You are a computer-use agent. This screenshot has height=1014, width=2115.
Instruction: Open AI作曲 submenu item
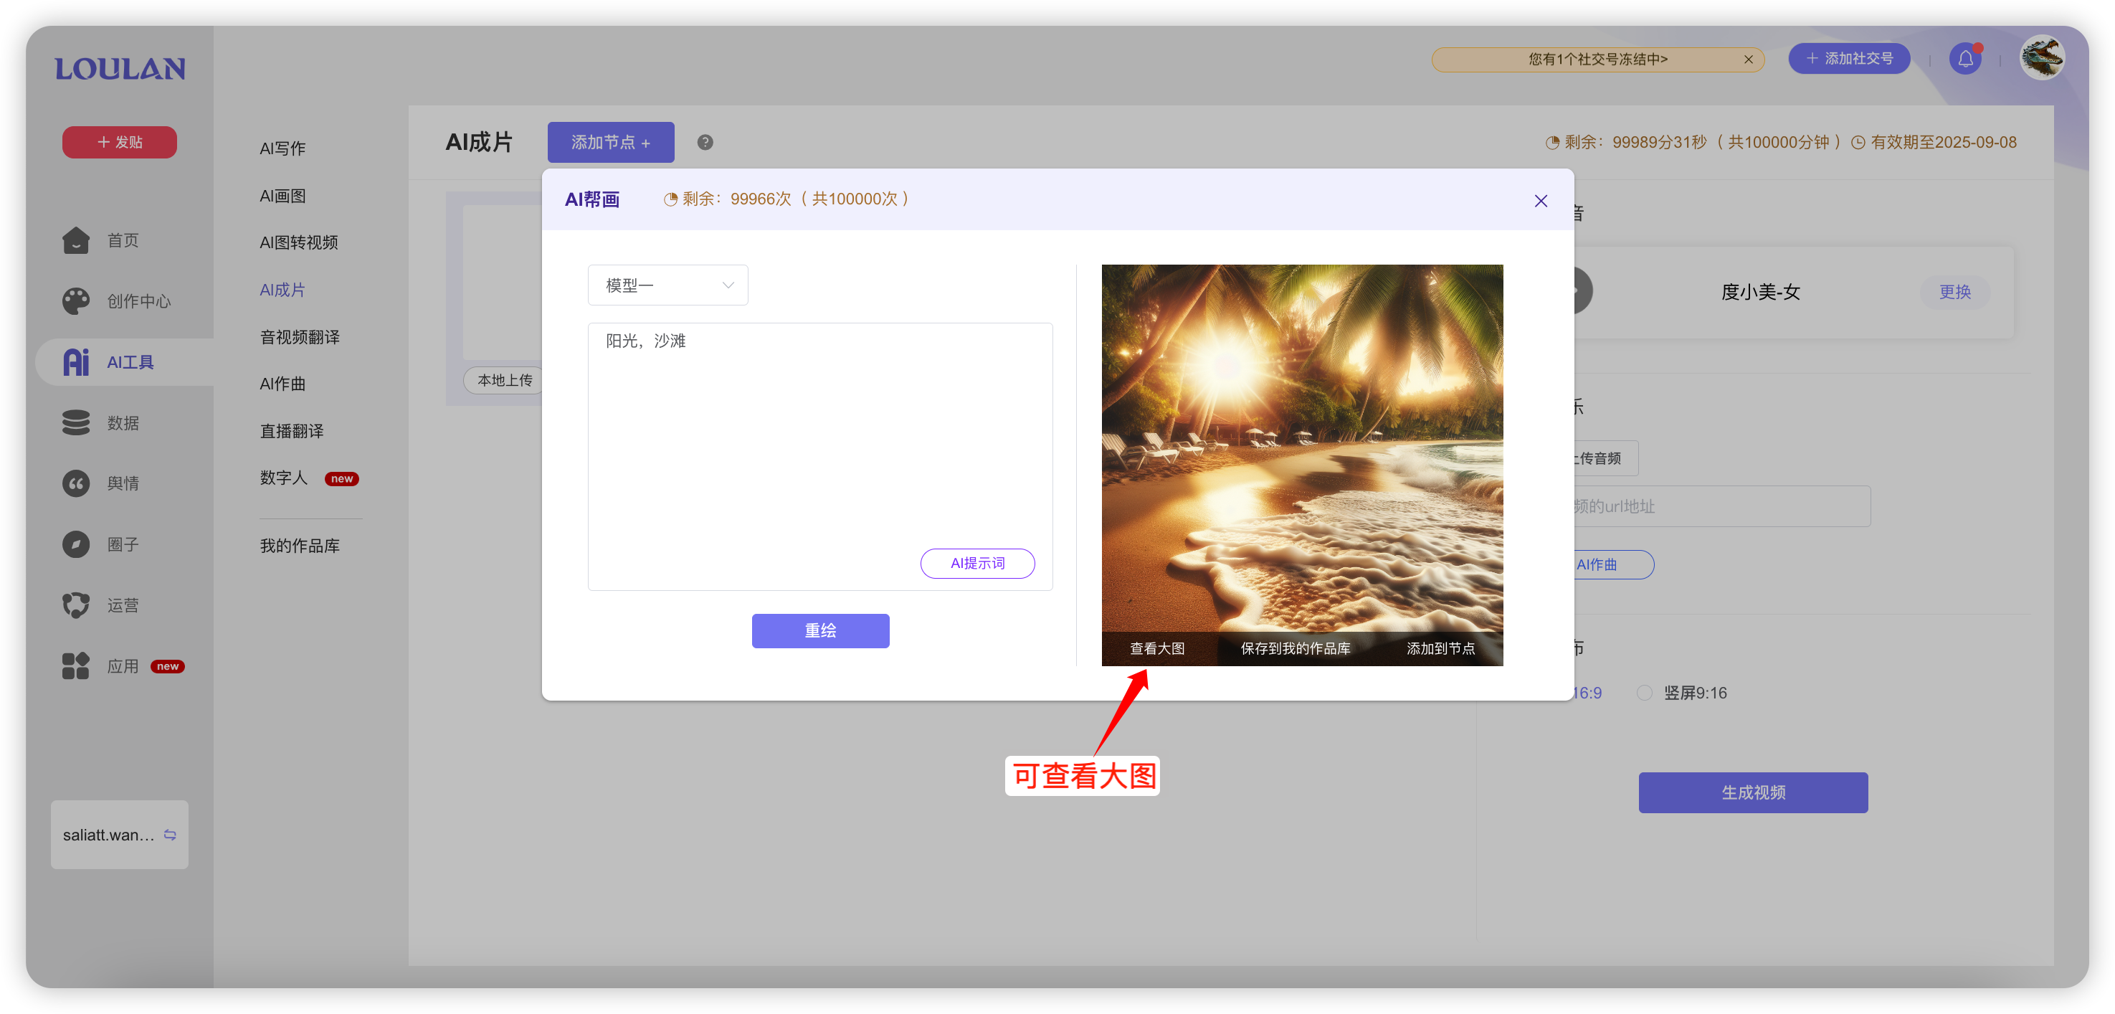(x=282, y=384)
